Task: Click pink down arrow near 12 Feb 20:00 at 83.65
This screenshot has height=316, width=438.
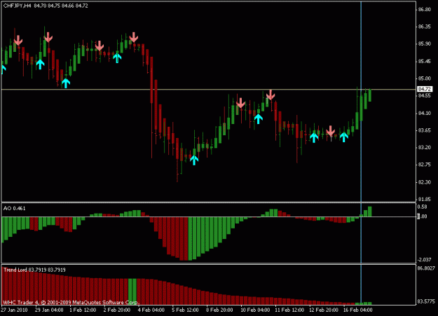Action: [331, 131]
